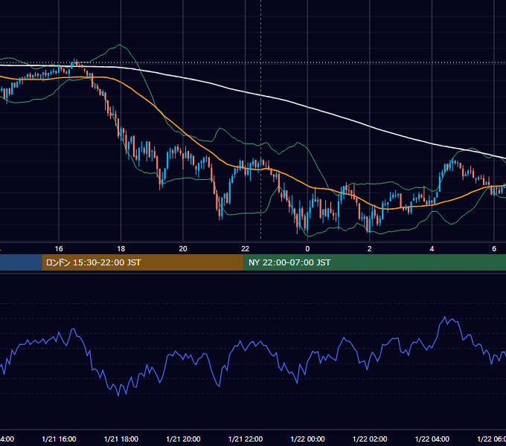Click the oscillator low near 1/21 18:00

pyautogui.click(x=118, y=395)
